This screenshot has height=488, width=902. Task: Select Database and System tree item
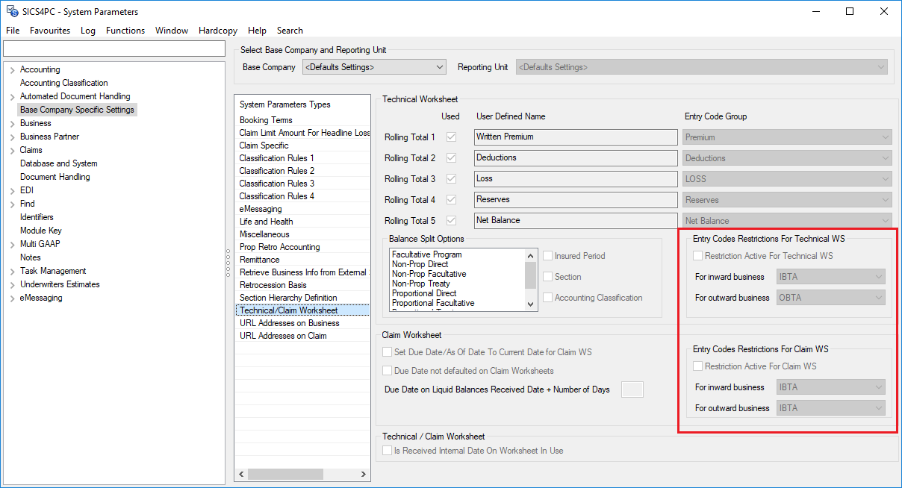point(58,163)
